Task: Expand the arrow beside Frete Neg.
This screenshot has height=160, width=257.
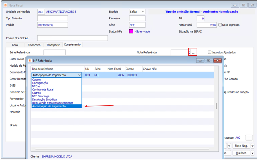Action: (253, 146)
